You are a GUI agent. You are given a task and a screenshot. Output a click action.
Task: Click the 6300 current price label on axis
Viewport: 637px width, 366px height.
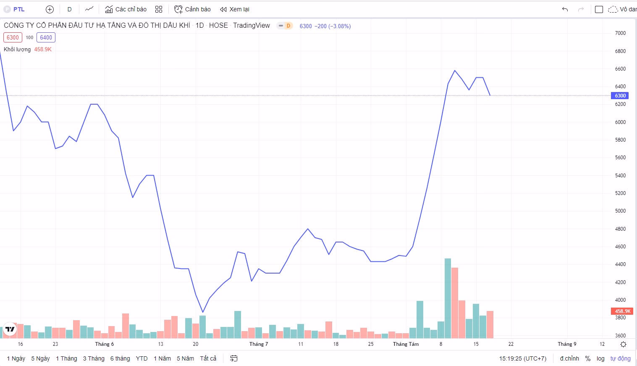tap(620, 96)
